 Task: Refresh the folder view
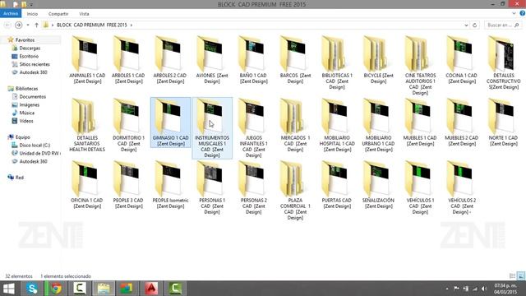(474, 25)
